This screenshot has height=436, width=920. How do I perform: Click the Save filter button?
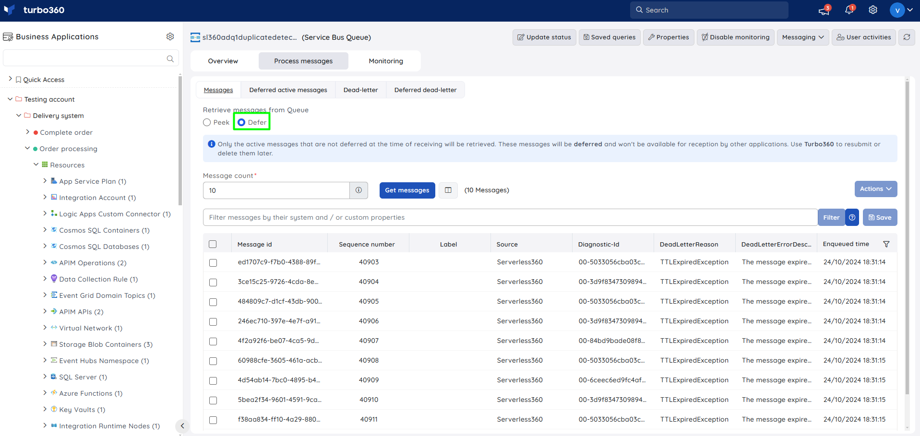(x=880, y=217)
